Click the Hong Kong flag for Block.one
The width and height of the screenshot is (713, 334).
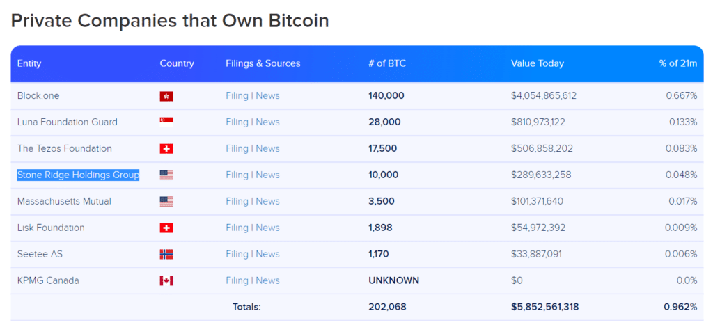point(166,96)
